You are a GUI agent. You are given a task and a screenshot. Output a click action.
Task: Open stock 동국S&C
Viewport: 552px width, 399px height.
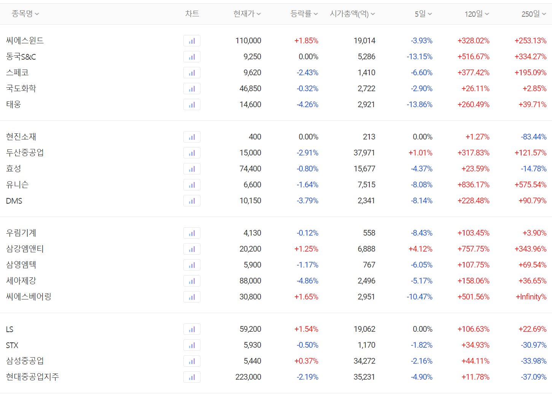[x=21, y=57]
